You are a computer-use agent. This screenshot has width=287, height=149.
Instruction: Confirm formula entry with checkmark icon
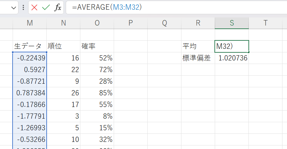coord(46,8)
